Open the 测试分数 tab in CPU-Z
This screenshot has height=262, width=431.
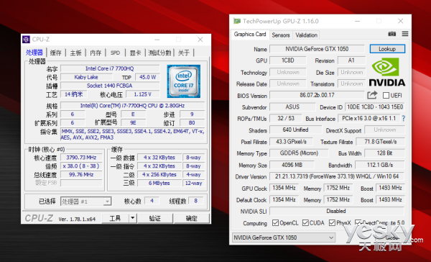pos(159,53)
